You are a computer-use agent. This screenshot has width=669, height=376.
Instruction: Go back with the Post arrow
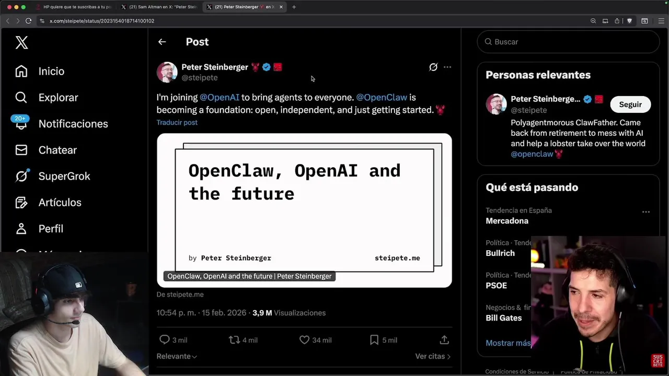(x=162, y=42)
